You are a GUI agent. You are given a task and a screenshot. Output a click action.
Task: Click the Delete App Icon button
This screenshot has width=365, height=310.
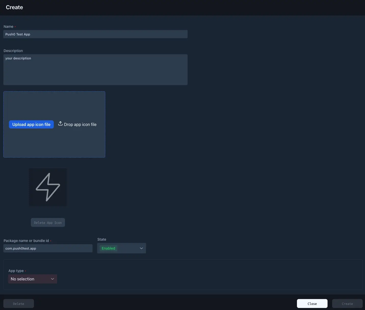[x=48, y=222]
